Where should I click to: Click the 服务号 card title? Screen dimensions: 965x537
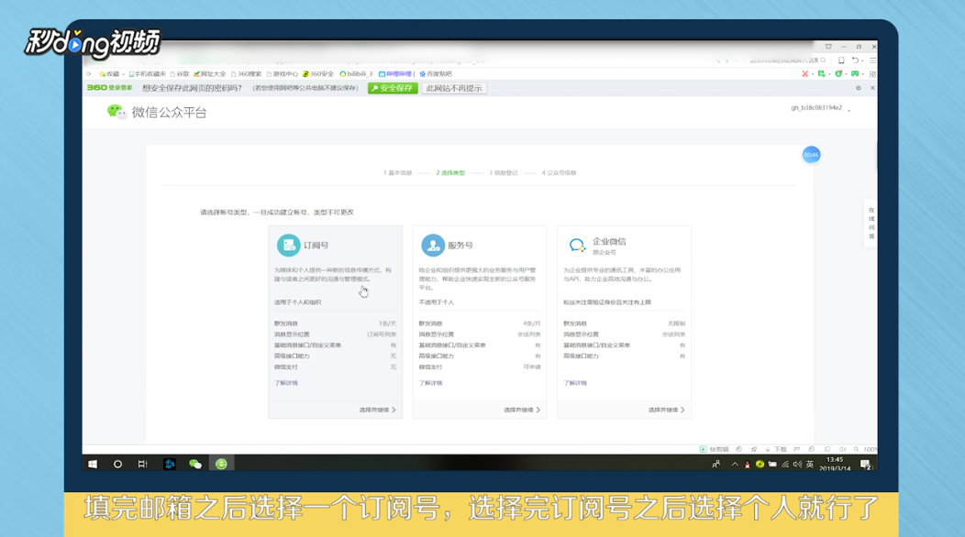pyautogui.click(x=460, y=245)
